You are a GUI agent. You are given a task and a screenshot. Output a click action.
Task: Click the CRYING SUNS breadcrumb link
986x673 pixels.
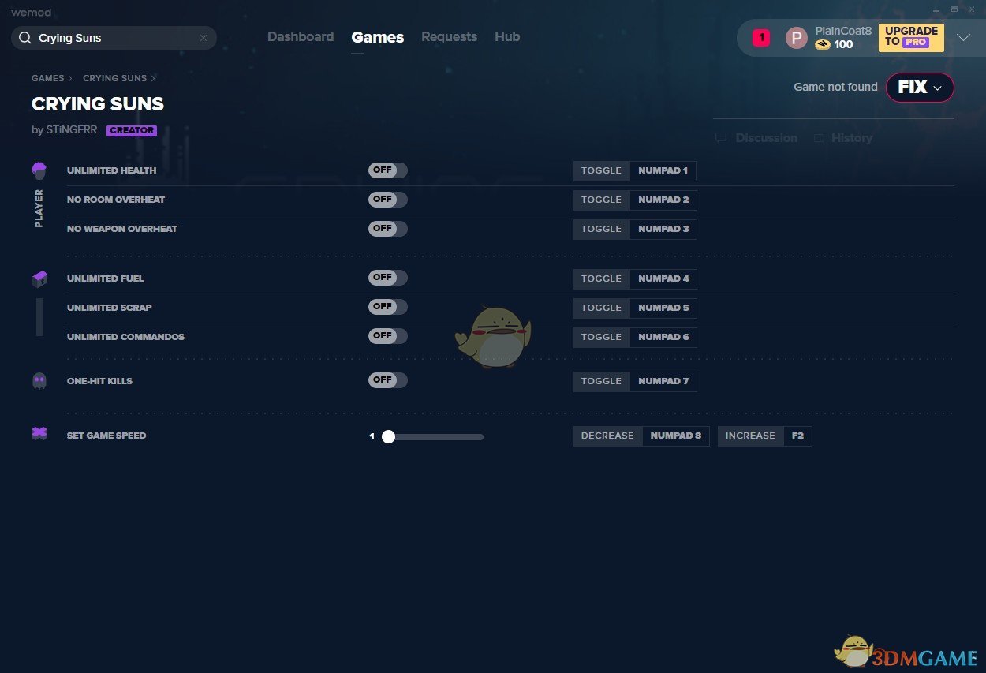pos(114,78)
